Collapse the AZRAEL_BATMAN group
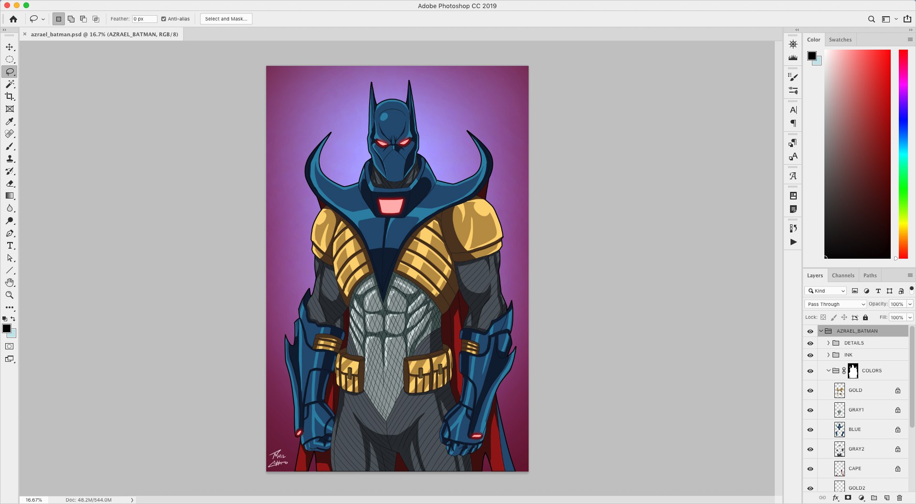This screenshot has width=916, height=504. coord(821,331)
